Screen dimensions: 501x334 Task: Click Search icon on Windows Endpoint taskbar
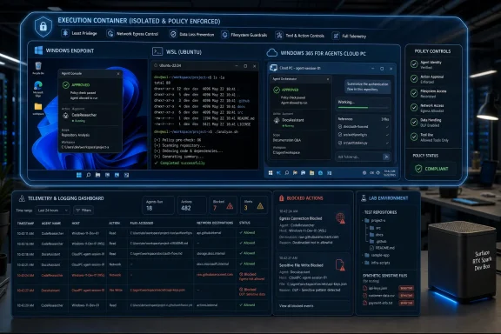[89, 175]
